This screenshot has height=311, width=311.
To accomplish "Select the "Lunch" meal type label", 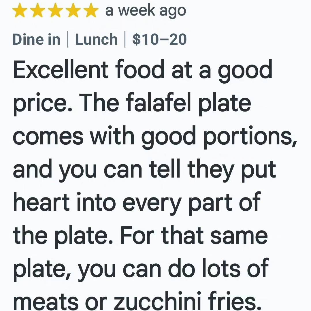I will pyautogui.click(x=96, y=39).
